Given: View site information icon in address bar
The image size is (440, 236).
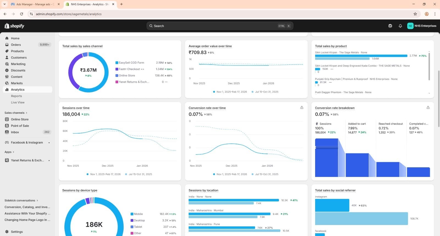Looking at the screenshot, I should tap(31, 14).
